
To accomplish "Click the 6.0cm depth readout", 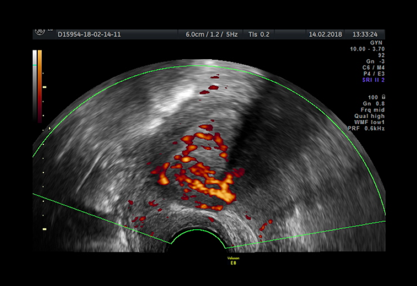I will 194,35.
